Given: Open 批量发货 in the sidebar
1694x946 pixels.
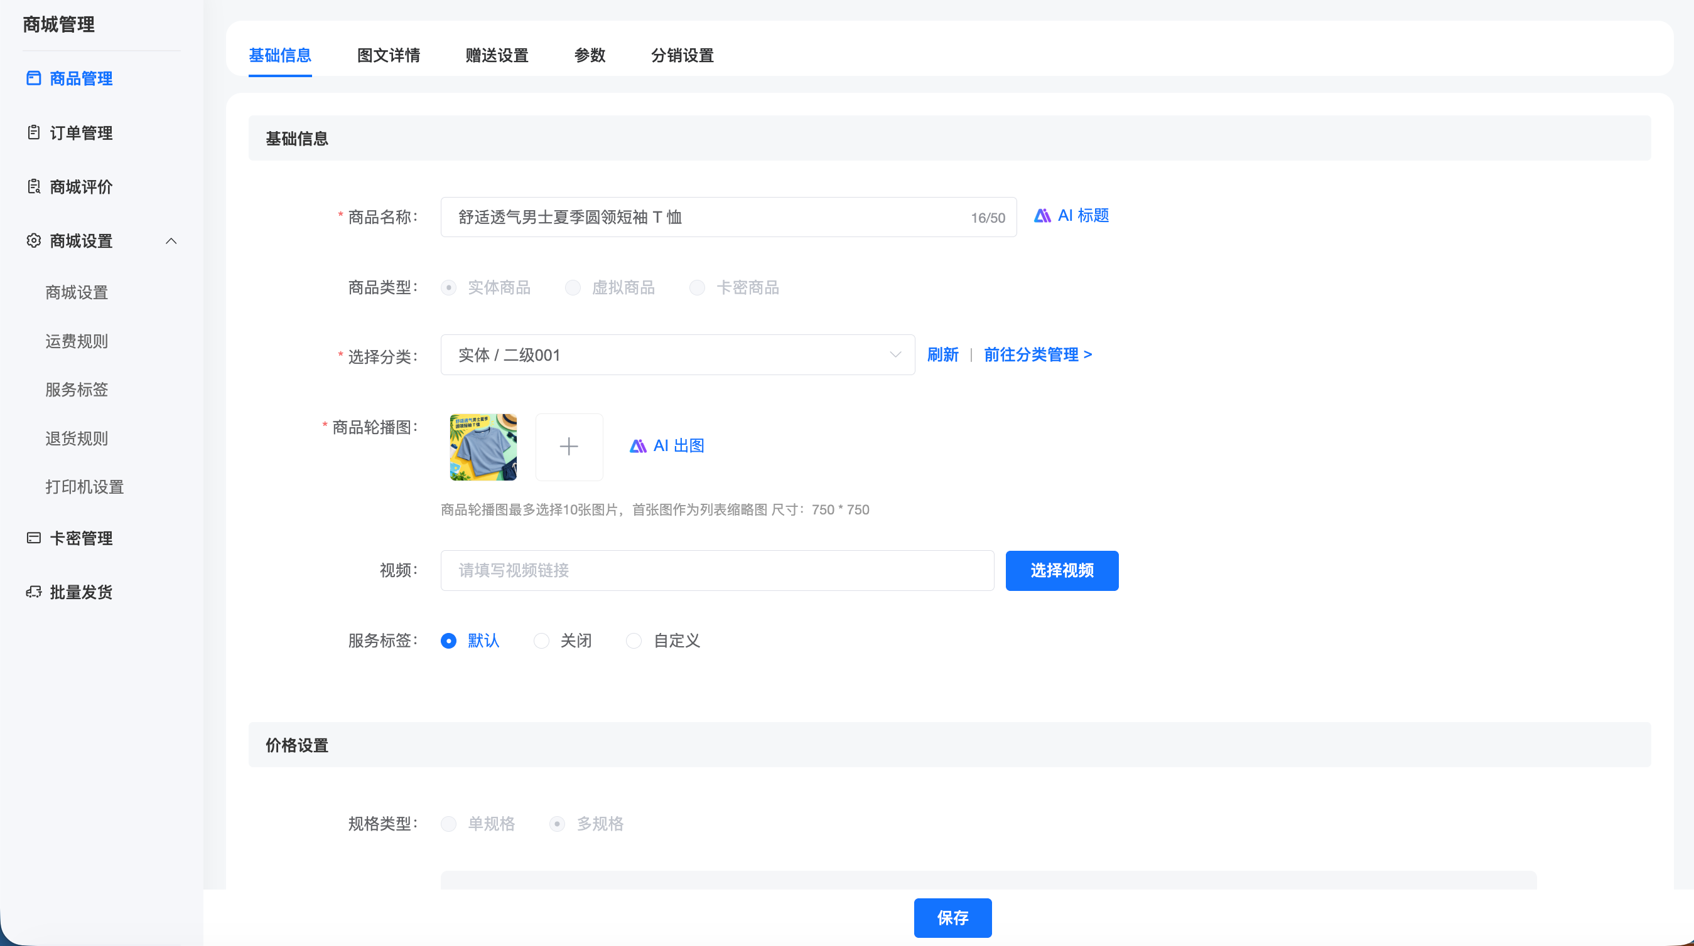Looking at the screenshot, I should (x=82, y=592).
